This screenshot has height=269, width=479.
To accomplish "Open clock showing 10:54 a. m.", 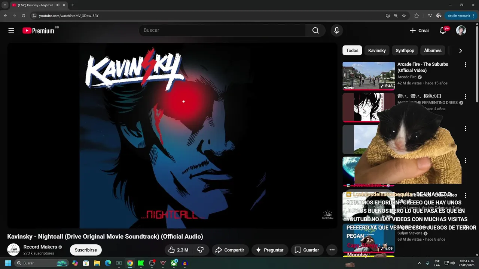I will click(x=467, y=263).
